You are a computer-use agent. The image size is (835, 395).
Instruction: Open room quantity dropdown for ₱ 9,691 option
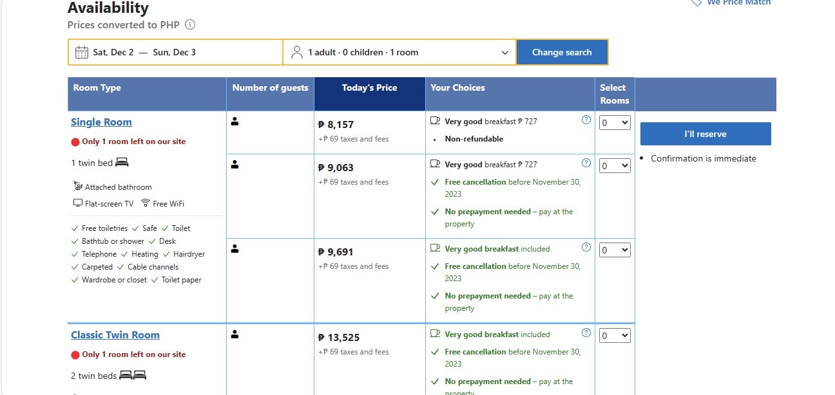coord(615,250)
